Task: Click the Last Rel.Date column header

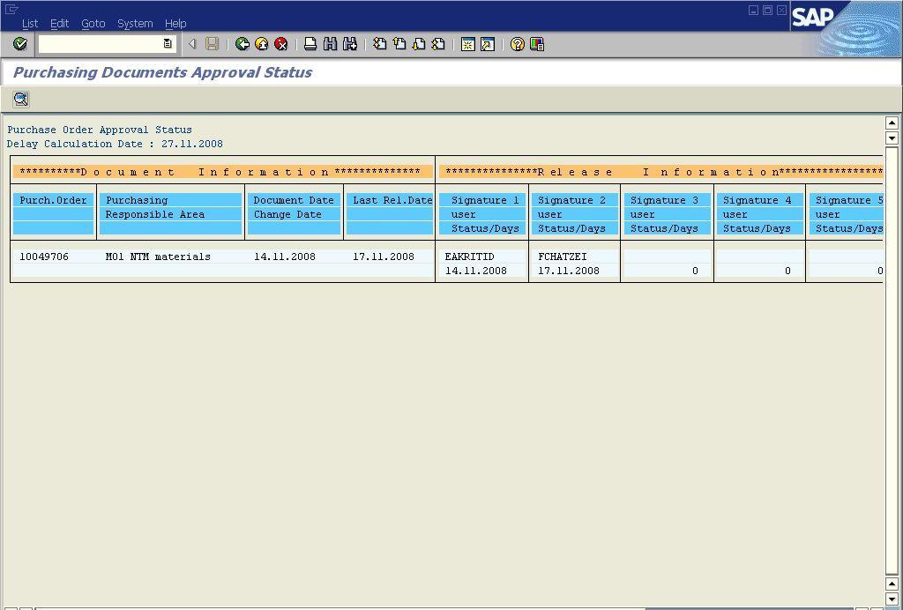Action: pyautogui.click(x=392, y=200)
